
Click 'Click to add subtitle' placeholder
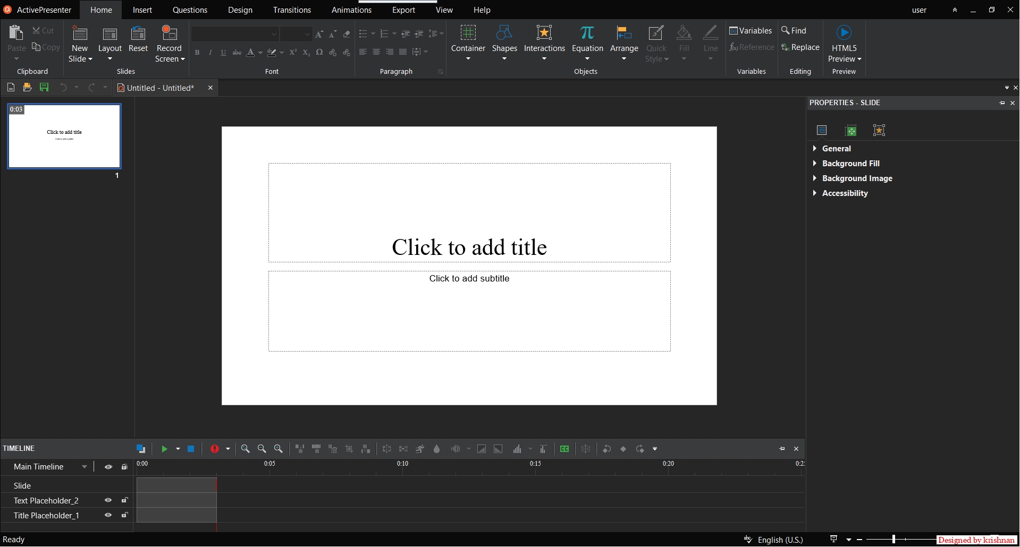[469, 311]
